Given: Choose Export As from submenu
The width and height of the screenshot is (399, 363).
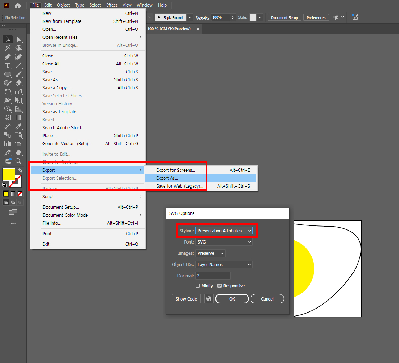Looking at the screenshot, I should [201, 178].
